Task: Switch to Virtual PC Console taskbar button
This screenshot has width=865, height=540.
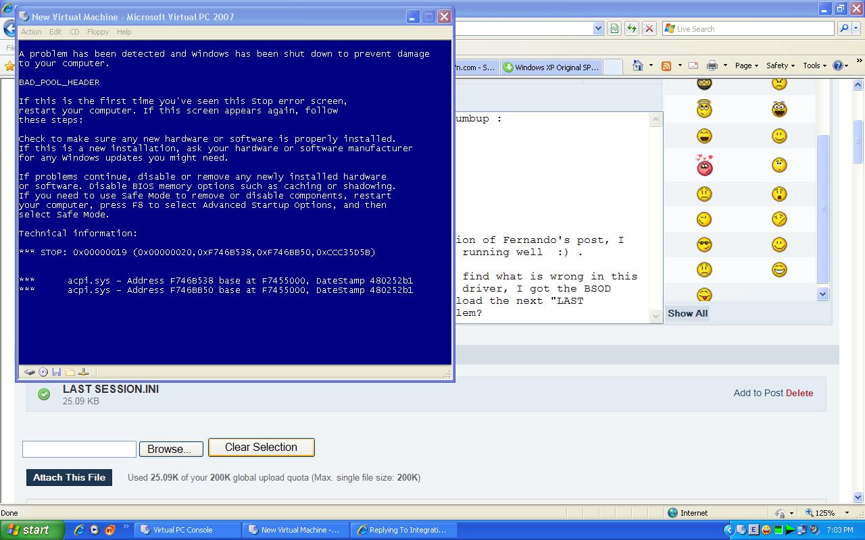Action: 187,530
